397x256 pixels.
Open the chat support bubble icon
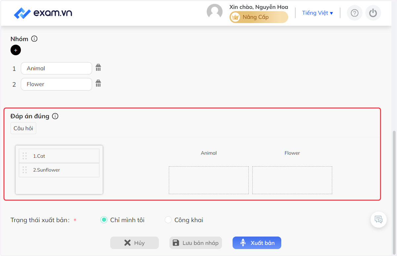coord(378,219)
